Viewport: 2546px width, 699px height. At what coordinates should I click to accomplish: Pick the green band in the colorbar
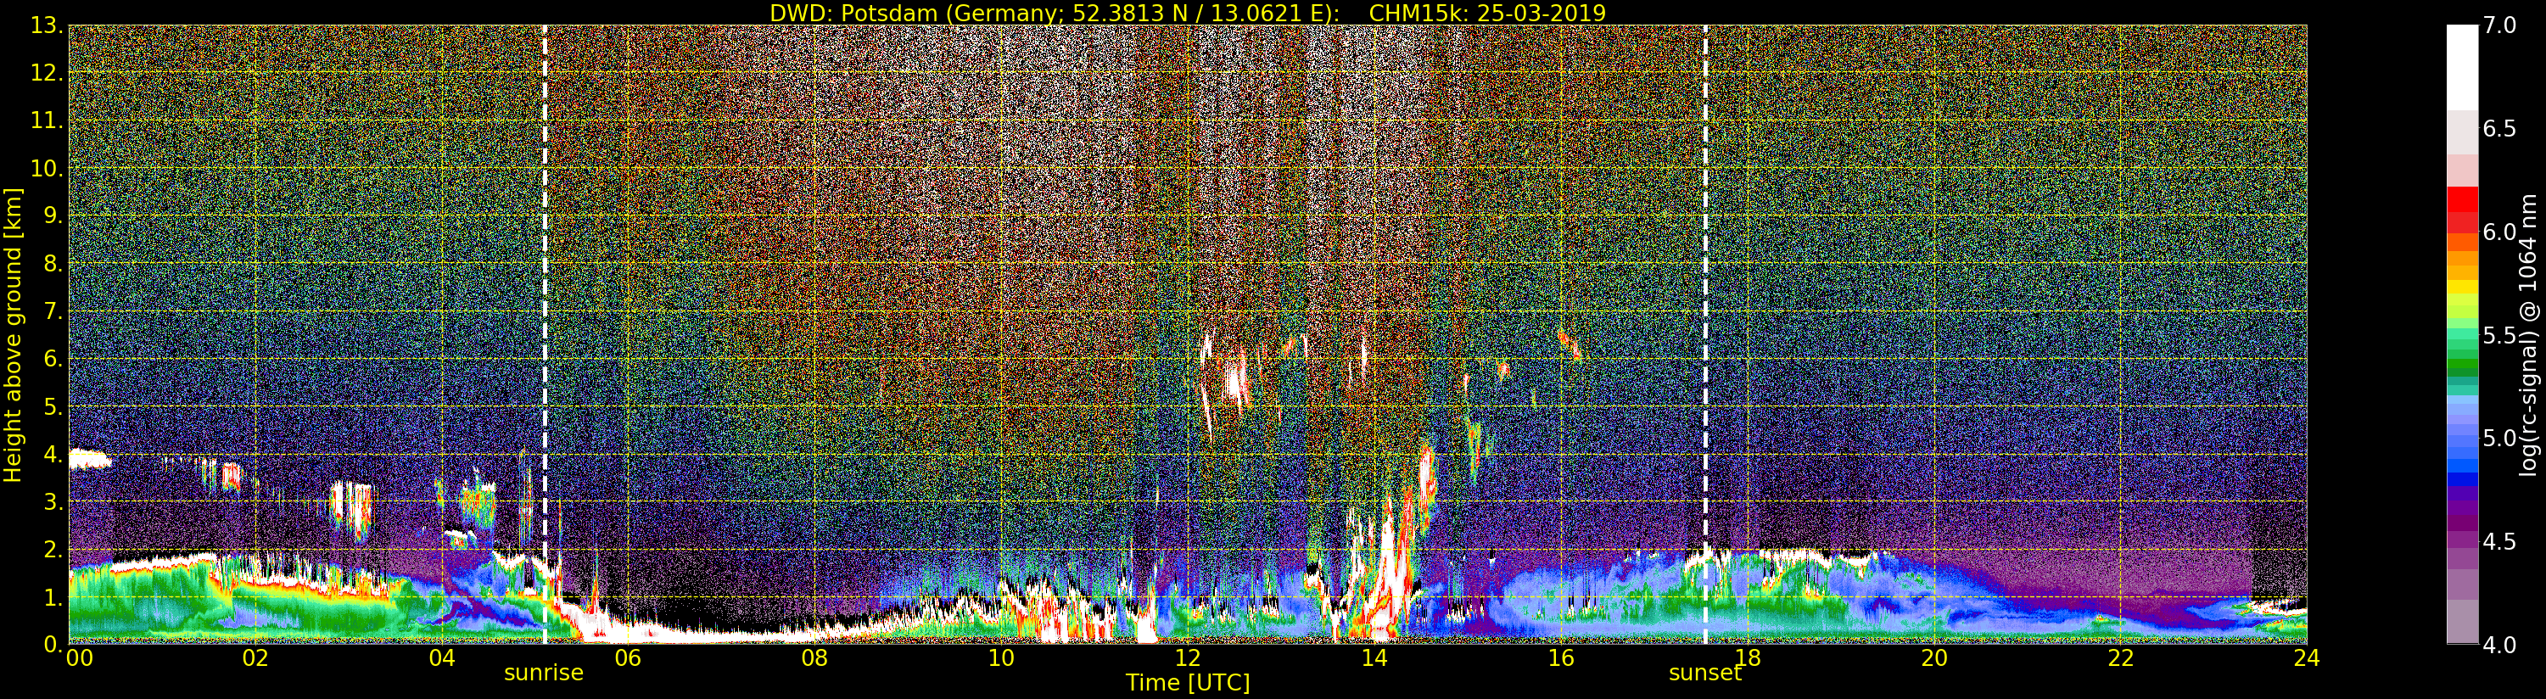point(2462,366)
